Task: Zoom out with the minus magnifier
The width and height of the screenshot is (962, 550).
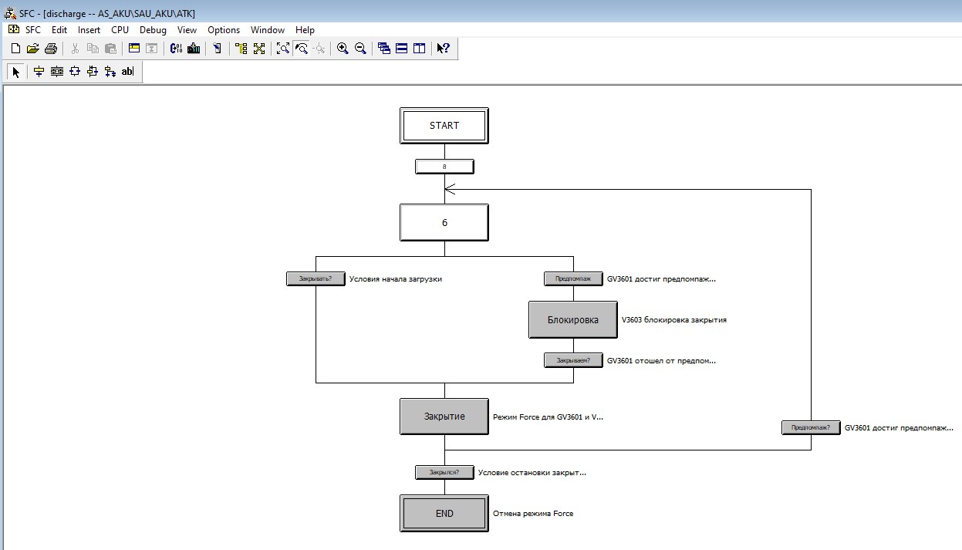Action: (360, 49)
